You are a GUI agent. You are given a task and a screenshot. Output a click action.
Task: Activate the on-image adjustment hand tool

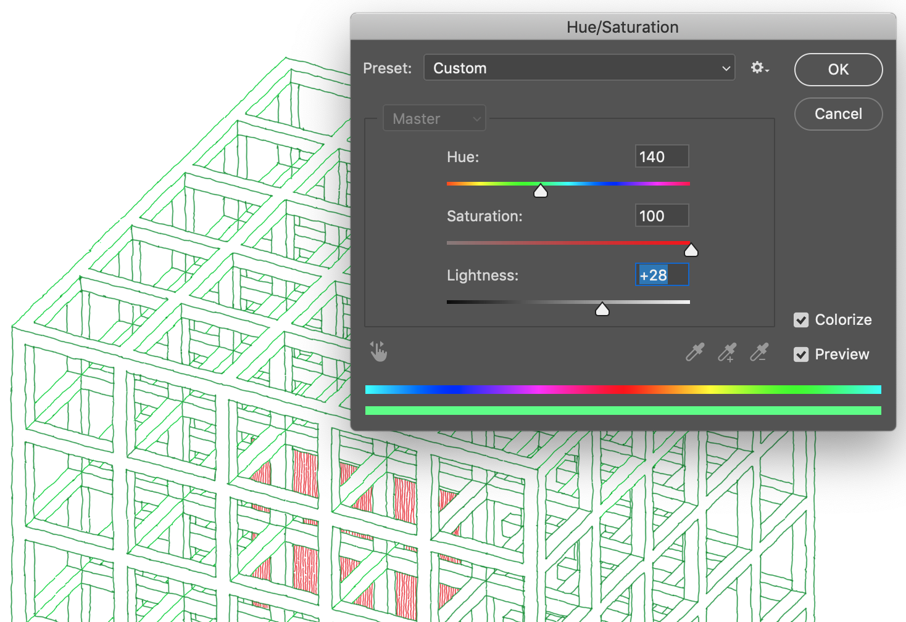pos(378,351)
